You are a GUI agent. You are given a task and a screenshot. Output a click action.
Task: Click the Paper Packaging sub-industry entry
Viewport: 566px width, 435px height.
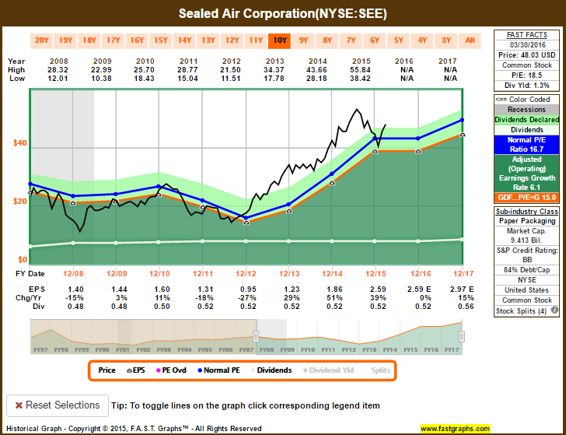tap(526, 221)
